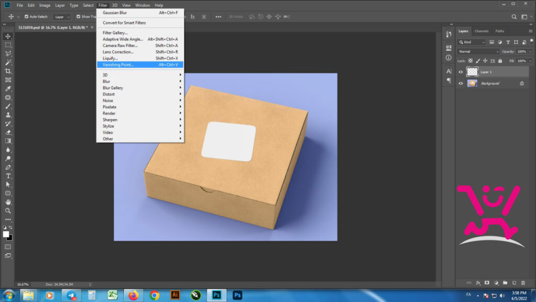Toggle lock transparent pixels

[x=471, y=61]
